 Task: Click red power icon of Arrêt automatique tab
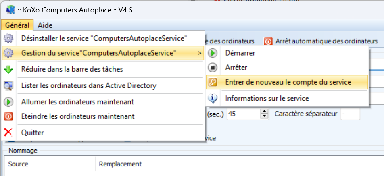pos(268,41)
